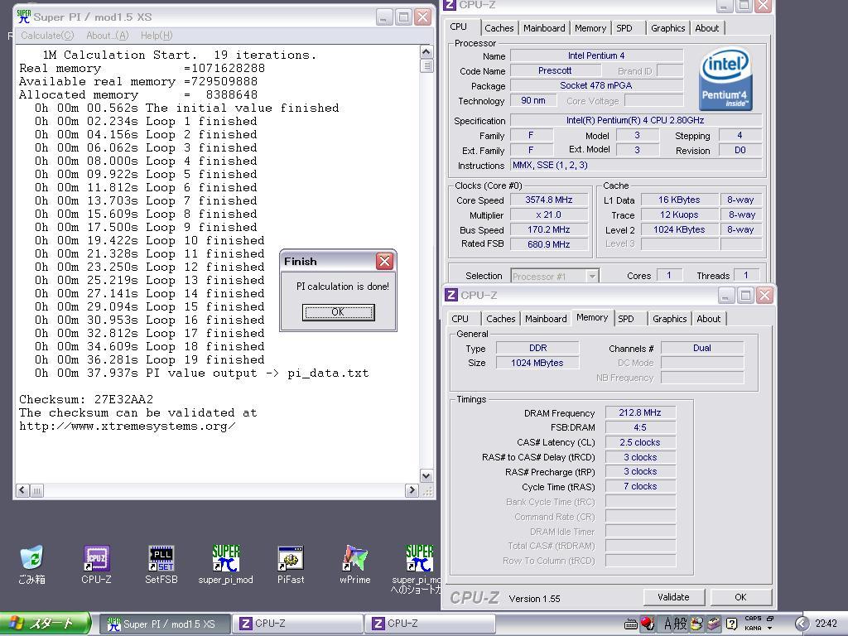Screen dimensions: 848x636
Task: Click the IME help question mark icon
Action: [x=730, y=624]
